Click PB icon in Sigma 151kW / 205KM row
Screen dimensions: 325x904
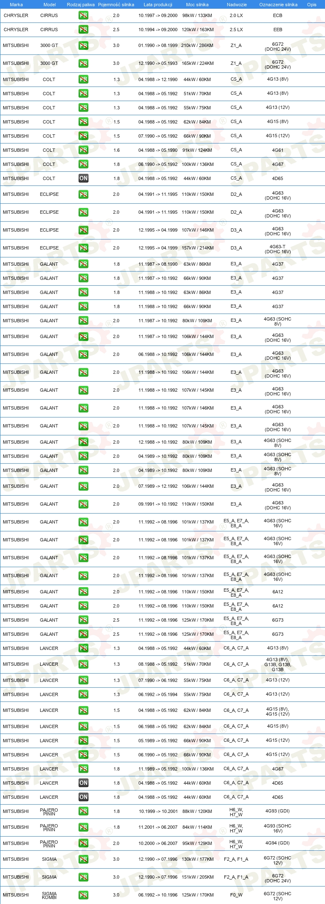click(x=83, y=877)
